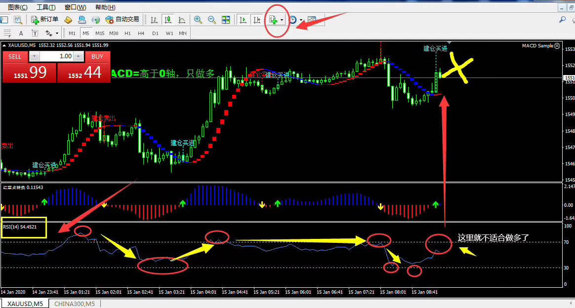Image resolution: width=575 pixels, height=308 pixels.
Task: Switch chart to bar chart
Action: tap(155, 20)
